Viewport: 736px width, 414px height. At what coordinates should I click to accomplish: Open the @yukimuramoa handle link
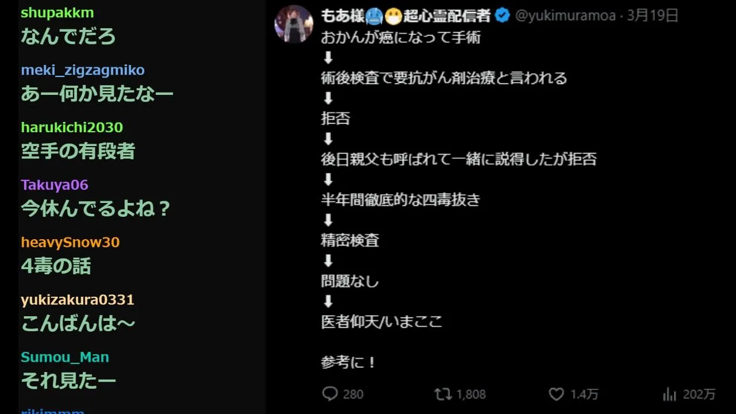(x=565, y=16)
